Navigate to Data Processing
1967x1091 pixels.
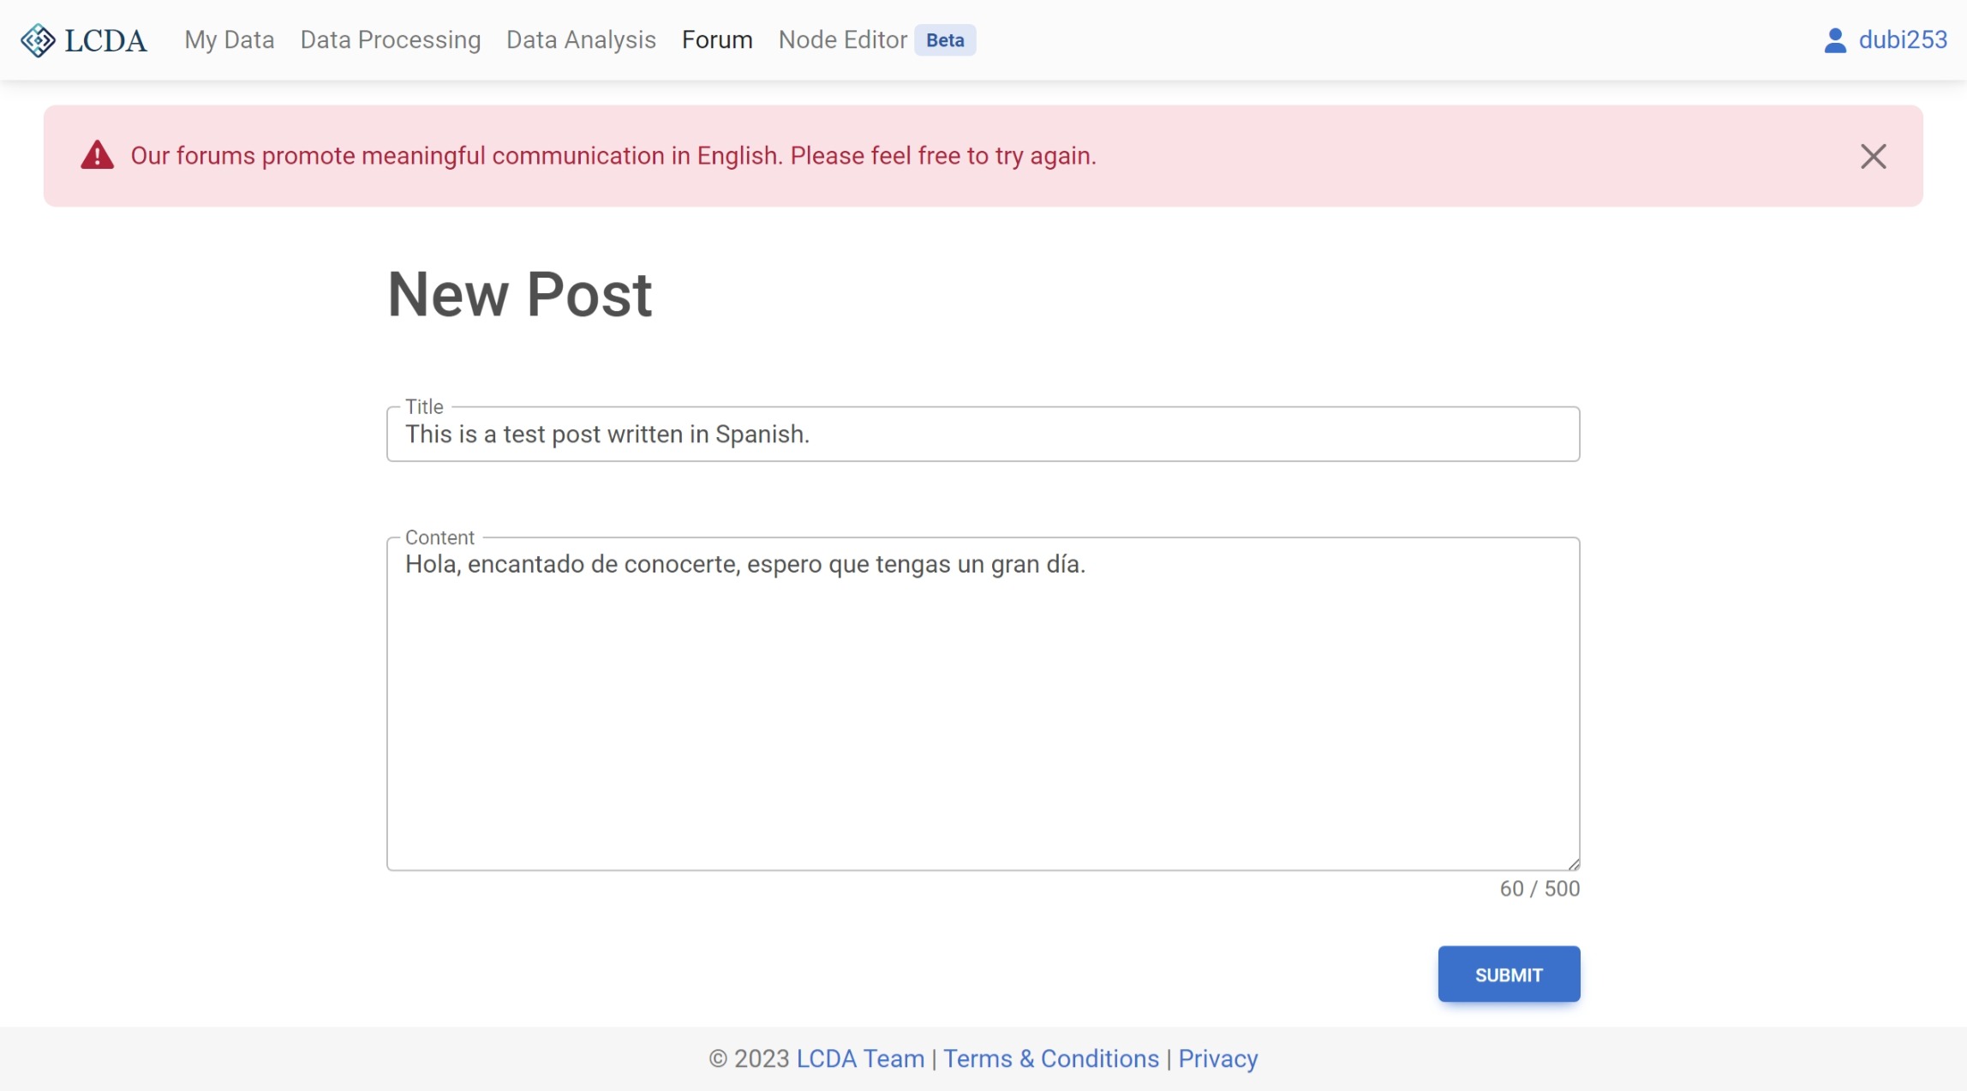[x=390, y=39]
